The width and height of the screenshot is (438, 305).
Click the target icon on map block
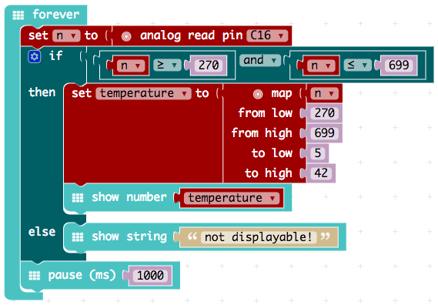click(258, 94)
